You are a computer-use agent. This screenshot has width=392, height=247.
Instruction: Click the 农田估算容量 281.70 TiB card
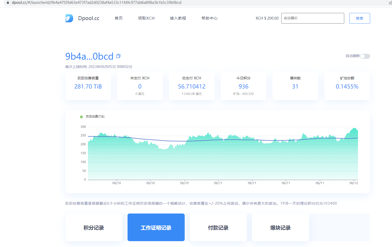pyautogui.click(x=88, y=86)
